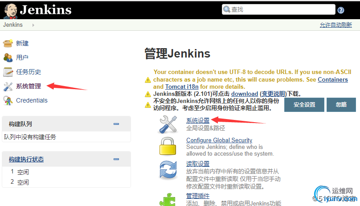Click the 管理插件 puzzle piece icon

pyautogui.click(x=168, y=200)
